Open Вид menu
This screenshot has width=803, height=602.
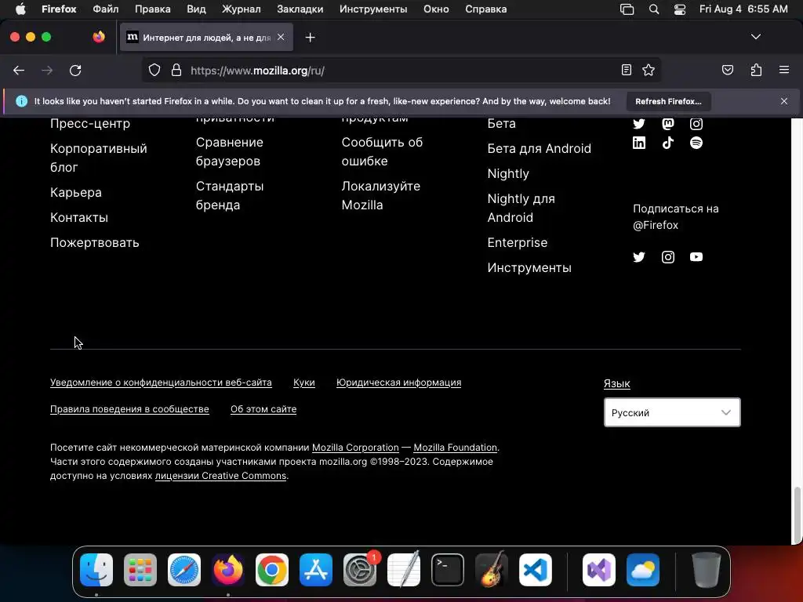click(196, 9)
